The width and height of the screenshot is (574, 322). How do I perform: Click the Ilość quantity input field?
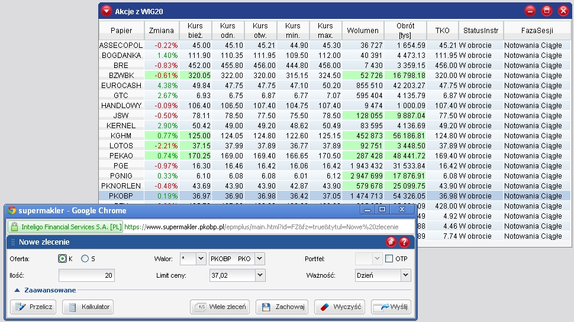coord(86,275)
